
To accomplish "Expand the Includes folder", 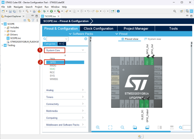I will pos(5,28).
